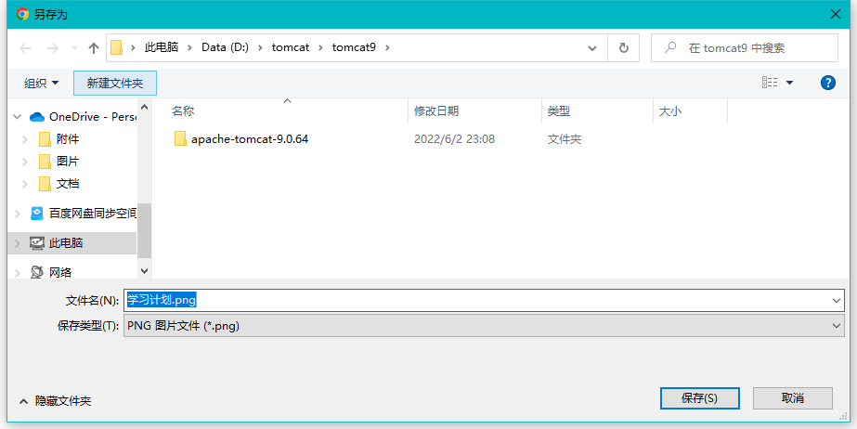Click the 网络 network icon
Screen dimensions: 857x429
pyautogui.click(x=37, y=272)
